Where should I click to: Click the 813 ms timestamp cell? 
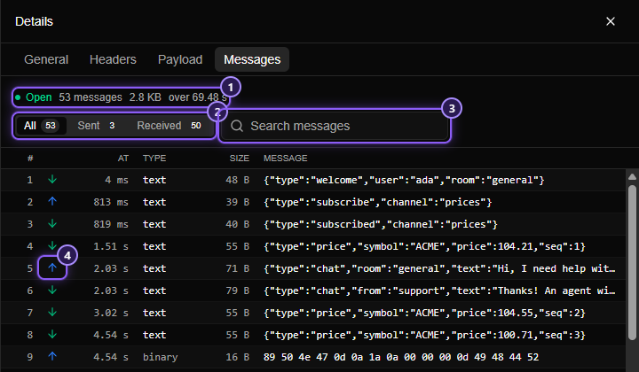point(111,202)
